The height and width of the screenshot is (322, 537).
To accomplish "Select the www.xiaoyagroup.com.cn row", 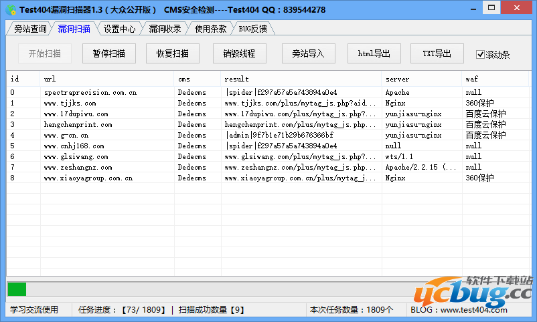I will tap(88, 178).
